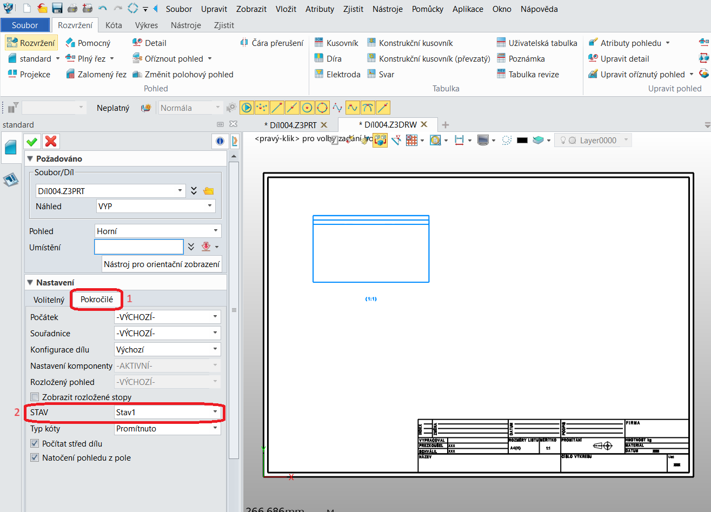Confirm with the green checkmark button

tap(32, 141)
